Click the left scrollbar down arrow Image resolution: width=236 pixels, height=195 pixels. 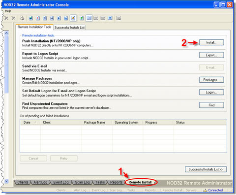pyautogui.click(x=6, y=181)
